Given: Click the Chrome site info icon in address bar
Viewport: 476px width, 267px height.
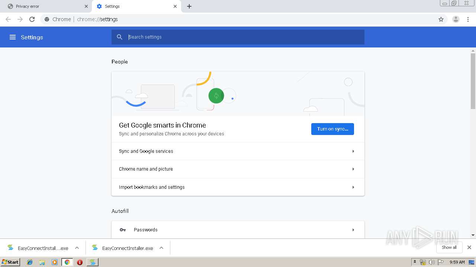Looking at the screenshot, I should pyautogui.click(x=47, y=19).
